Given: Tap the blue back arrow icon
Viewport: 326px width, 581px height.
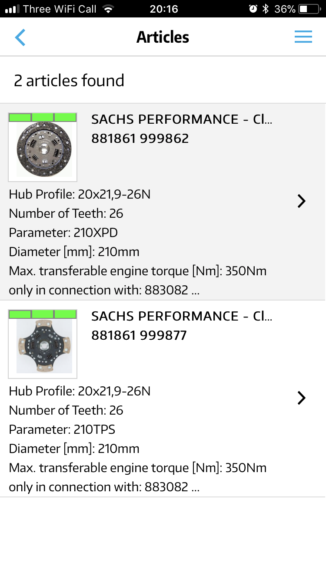Looking at the screenshot, I should (x=20, y=37).
